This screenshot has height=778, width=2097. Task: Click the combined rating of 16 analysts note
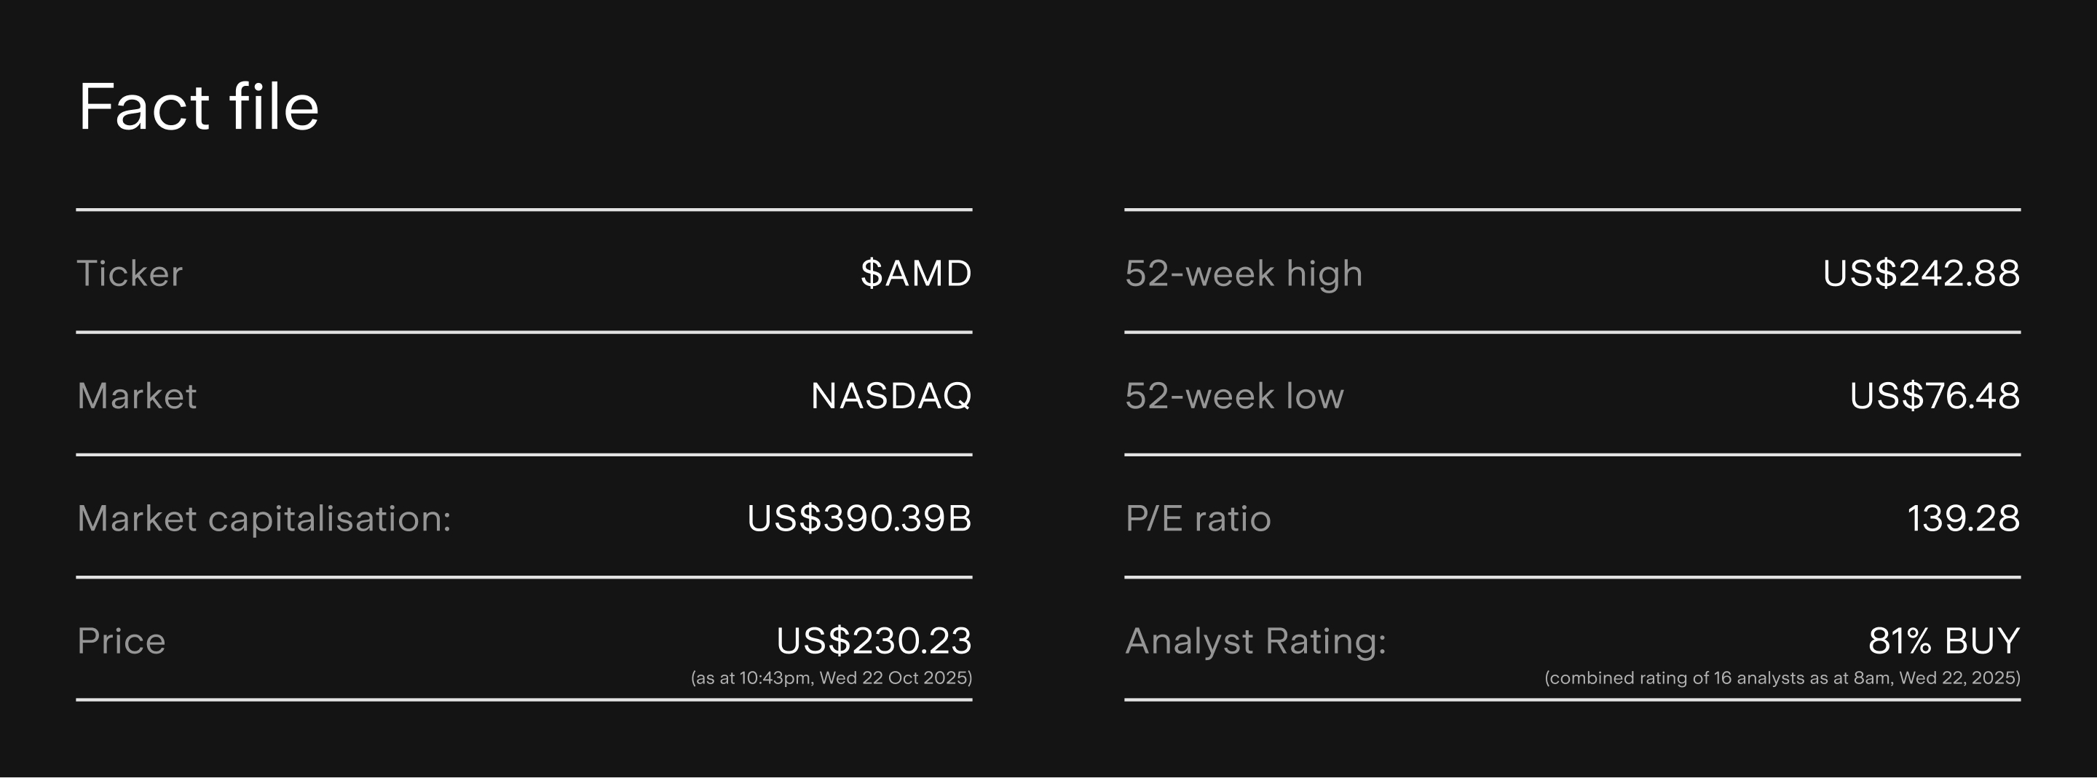tap(1782, 678)
